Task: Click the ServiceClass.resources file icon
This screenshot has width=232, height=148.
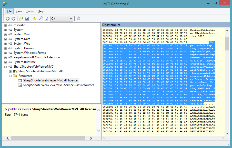Action: [x=20, y=85]
